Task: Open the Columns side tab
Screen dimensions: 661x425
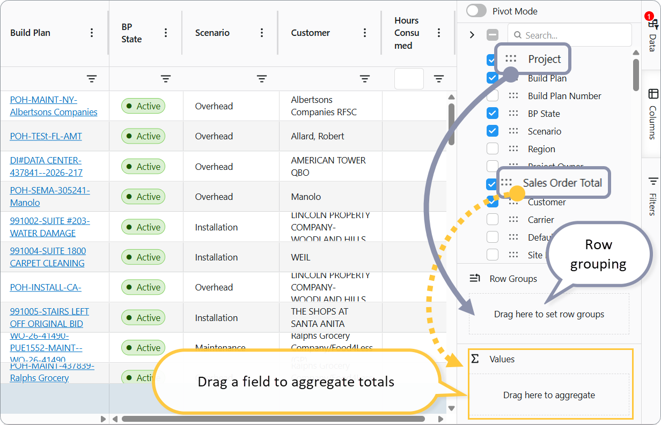Action: [652, 114]
